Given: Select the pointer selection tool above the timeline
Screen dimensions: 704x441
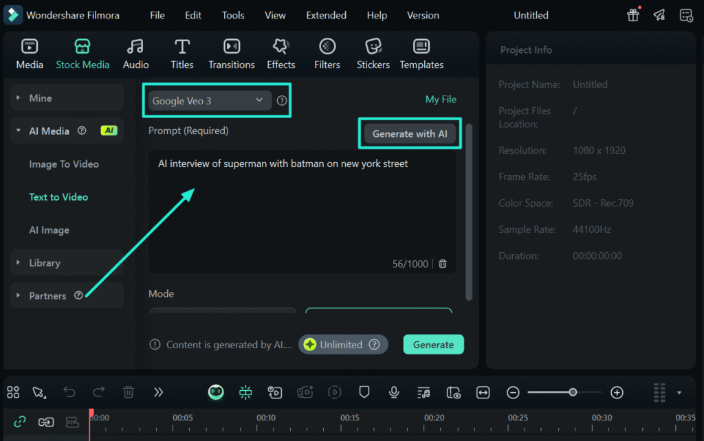Looking at the screenshot, I should click(39, 392).
